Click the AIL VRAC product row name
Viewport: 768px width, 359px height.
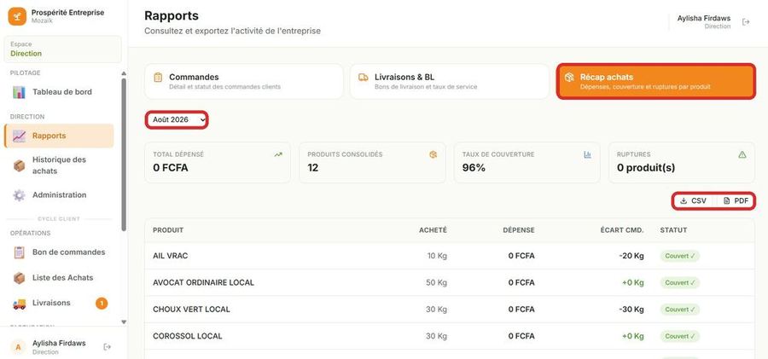pyautogui.click(x=171, y=256)
